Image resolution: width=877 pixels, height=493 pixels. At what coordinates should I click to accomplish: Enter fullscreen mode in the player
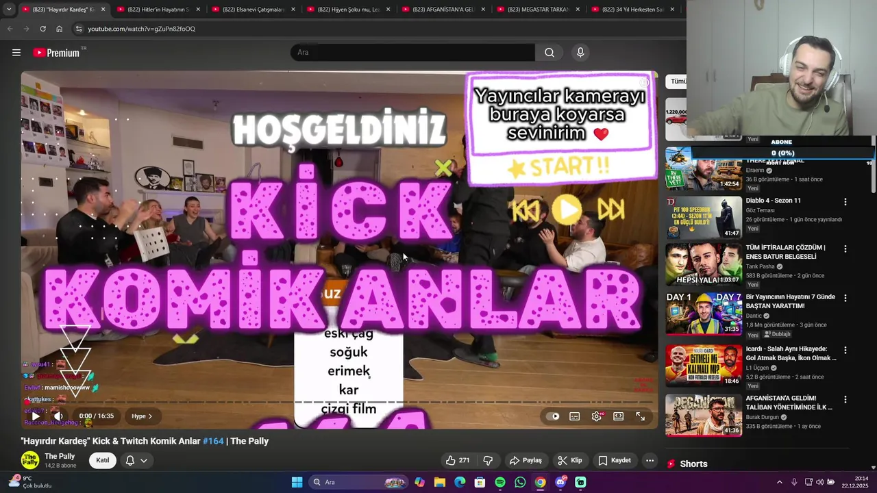pos(641,416)
